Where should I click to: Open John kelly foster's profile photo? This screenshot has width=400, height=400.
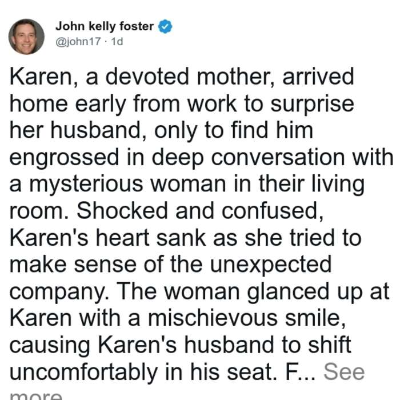(x=26, y=37)
